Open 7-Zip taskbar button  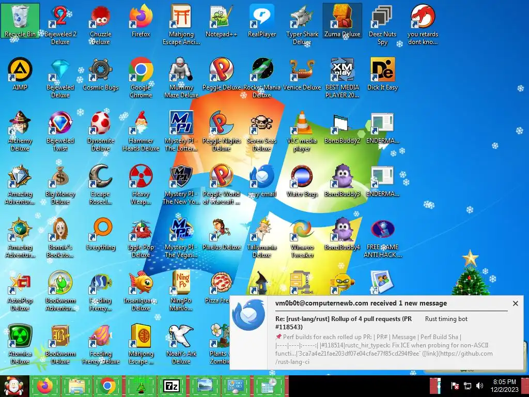pos(172,386)
